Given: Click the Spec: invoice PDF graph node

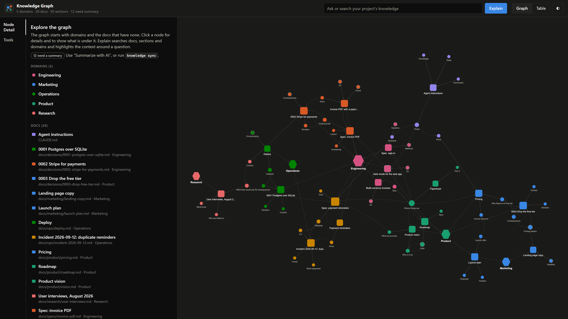Looking at the screenshot, I should click(350, 131).
